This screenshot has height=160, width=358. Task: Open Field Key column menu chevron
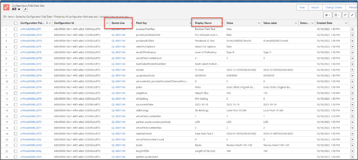(190, 23)
